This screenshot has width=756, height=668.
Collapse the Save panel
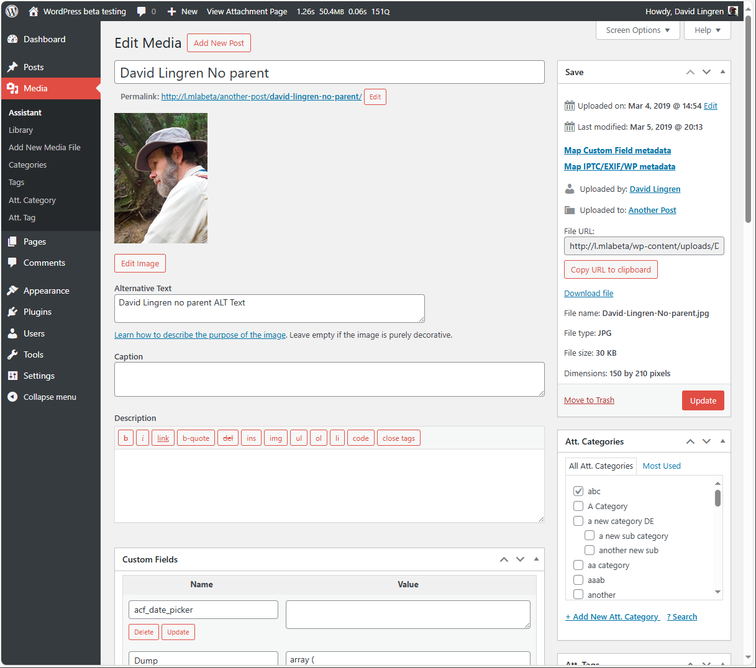click(x=722, y=72)
